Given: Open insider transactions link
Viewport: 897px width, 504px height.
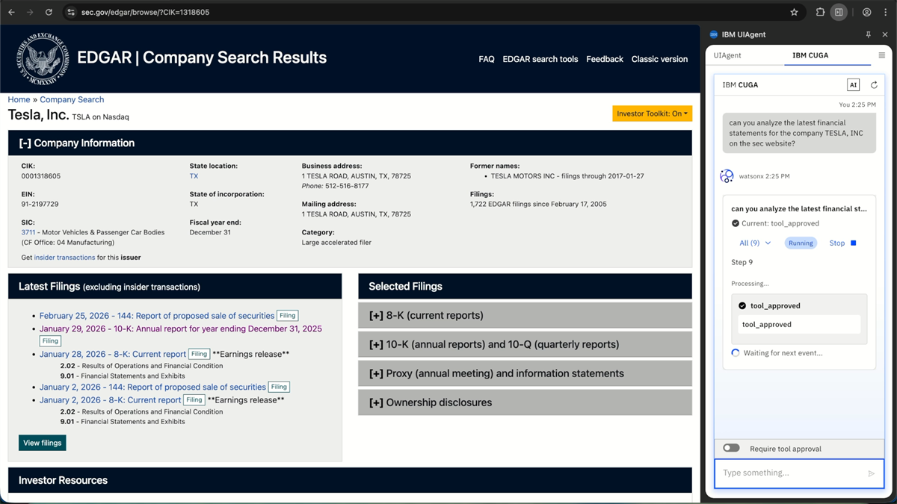Looking at the screenshot, I should click(64, 258).
